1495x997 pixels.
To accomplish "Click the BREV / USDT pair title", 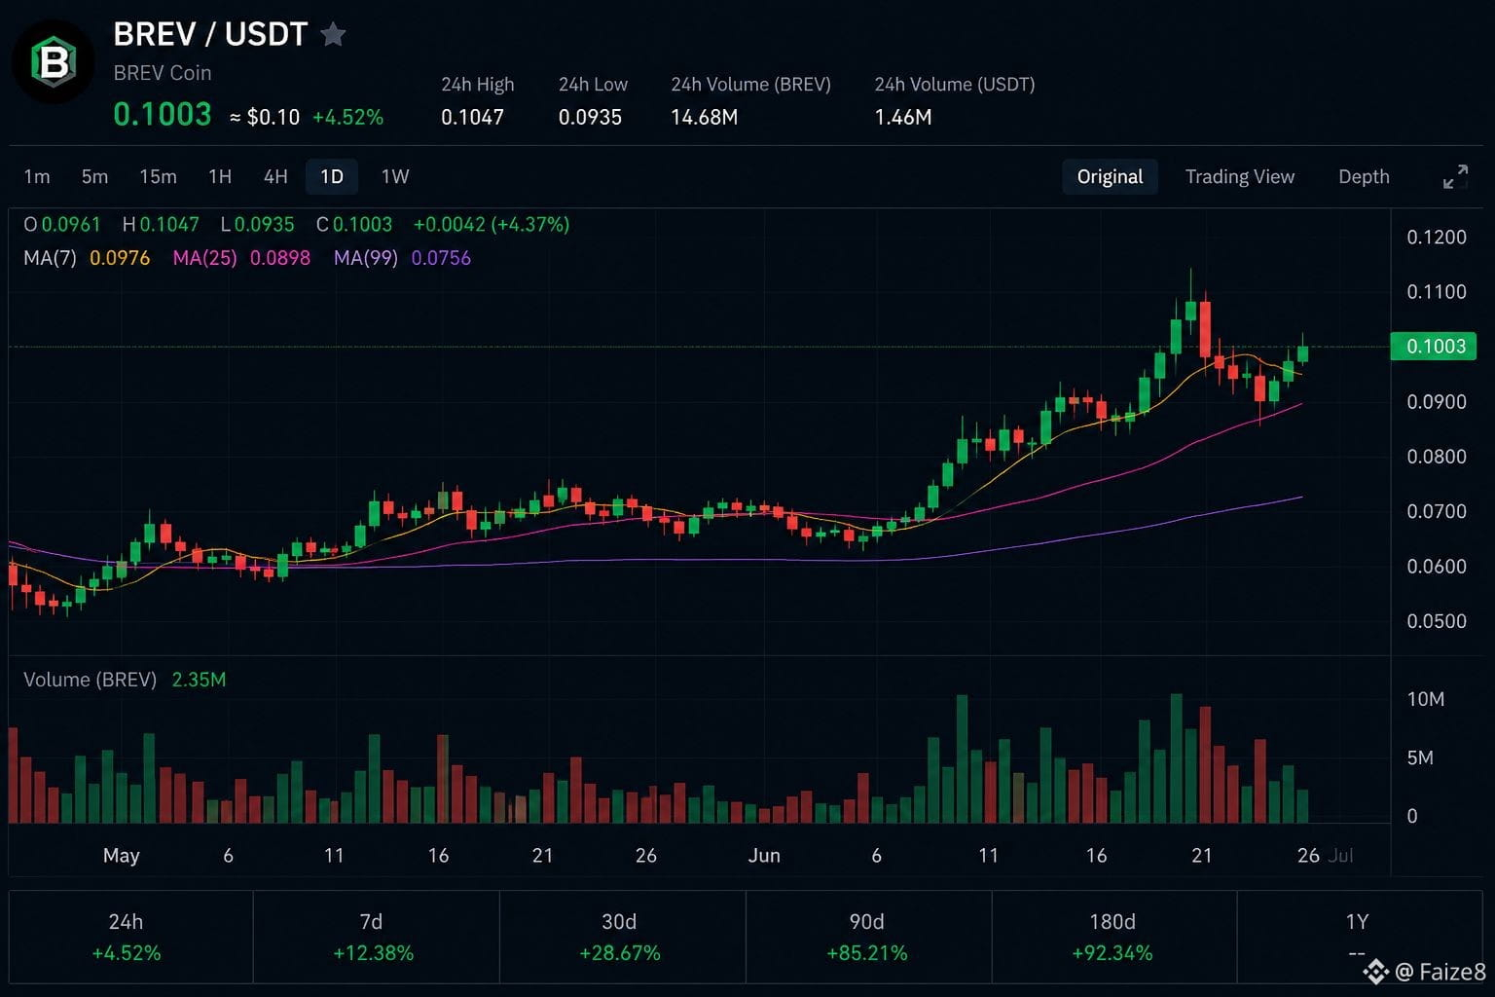I will pyautogui.click(x=210, y=34).
